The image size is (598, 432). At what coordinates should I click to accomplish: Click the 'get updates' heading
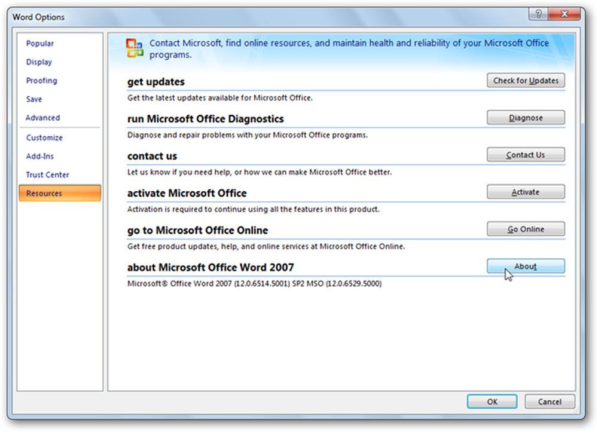pyautogui.click(x=156, y=82)
